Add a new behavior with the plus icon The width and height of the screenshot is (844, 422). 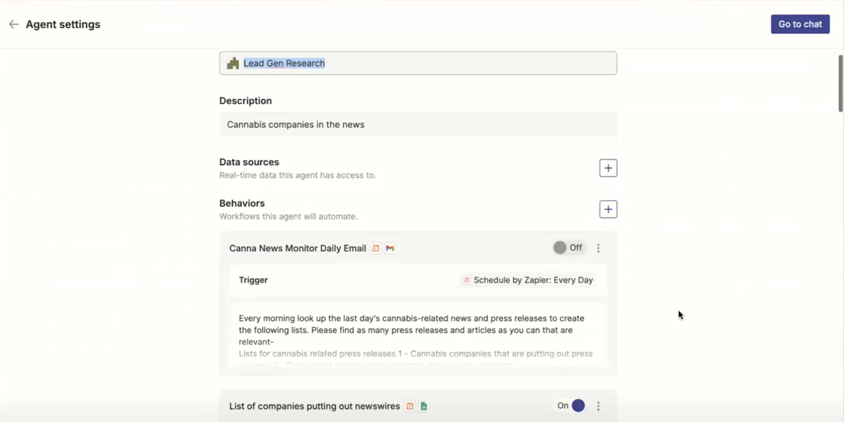pyautogui.click(x=608, y=209)
